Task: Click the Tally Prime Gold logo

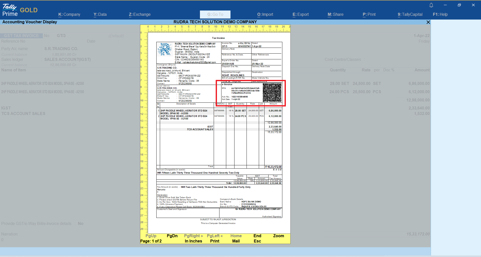Action: click(20, 10)
